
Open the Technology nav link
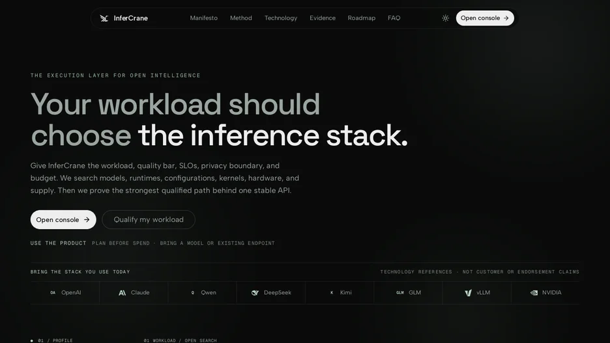coord(280,18)
